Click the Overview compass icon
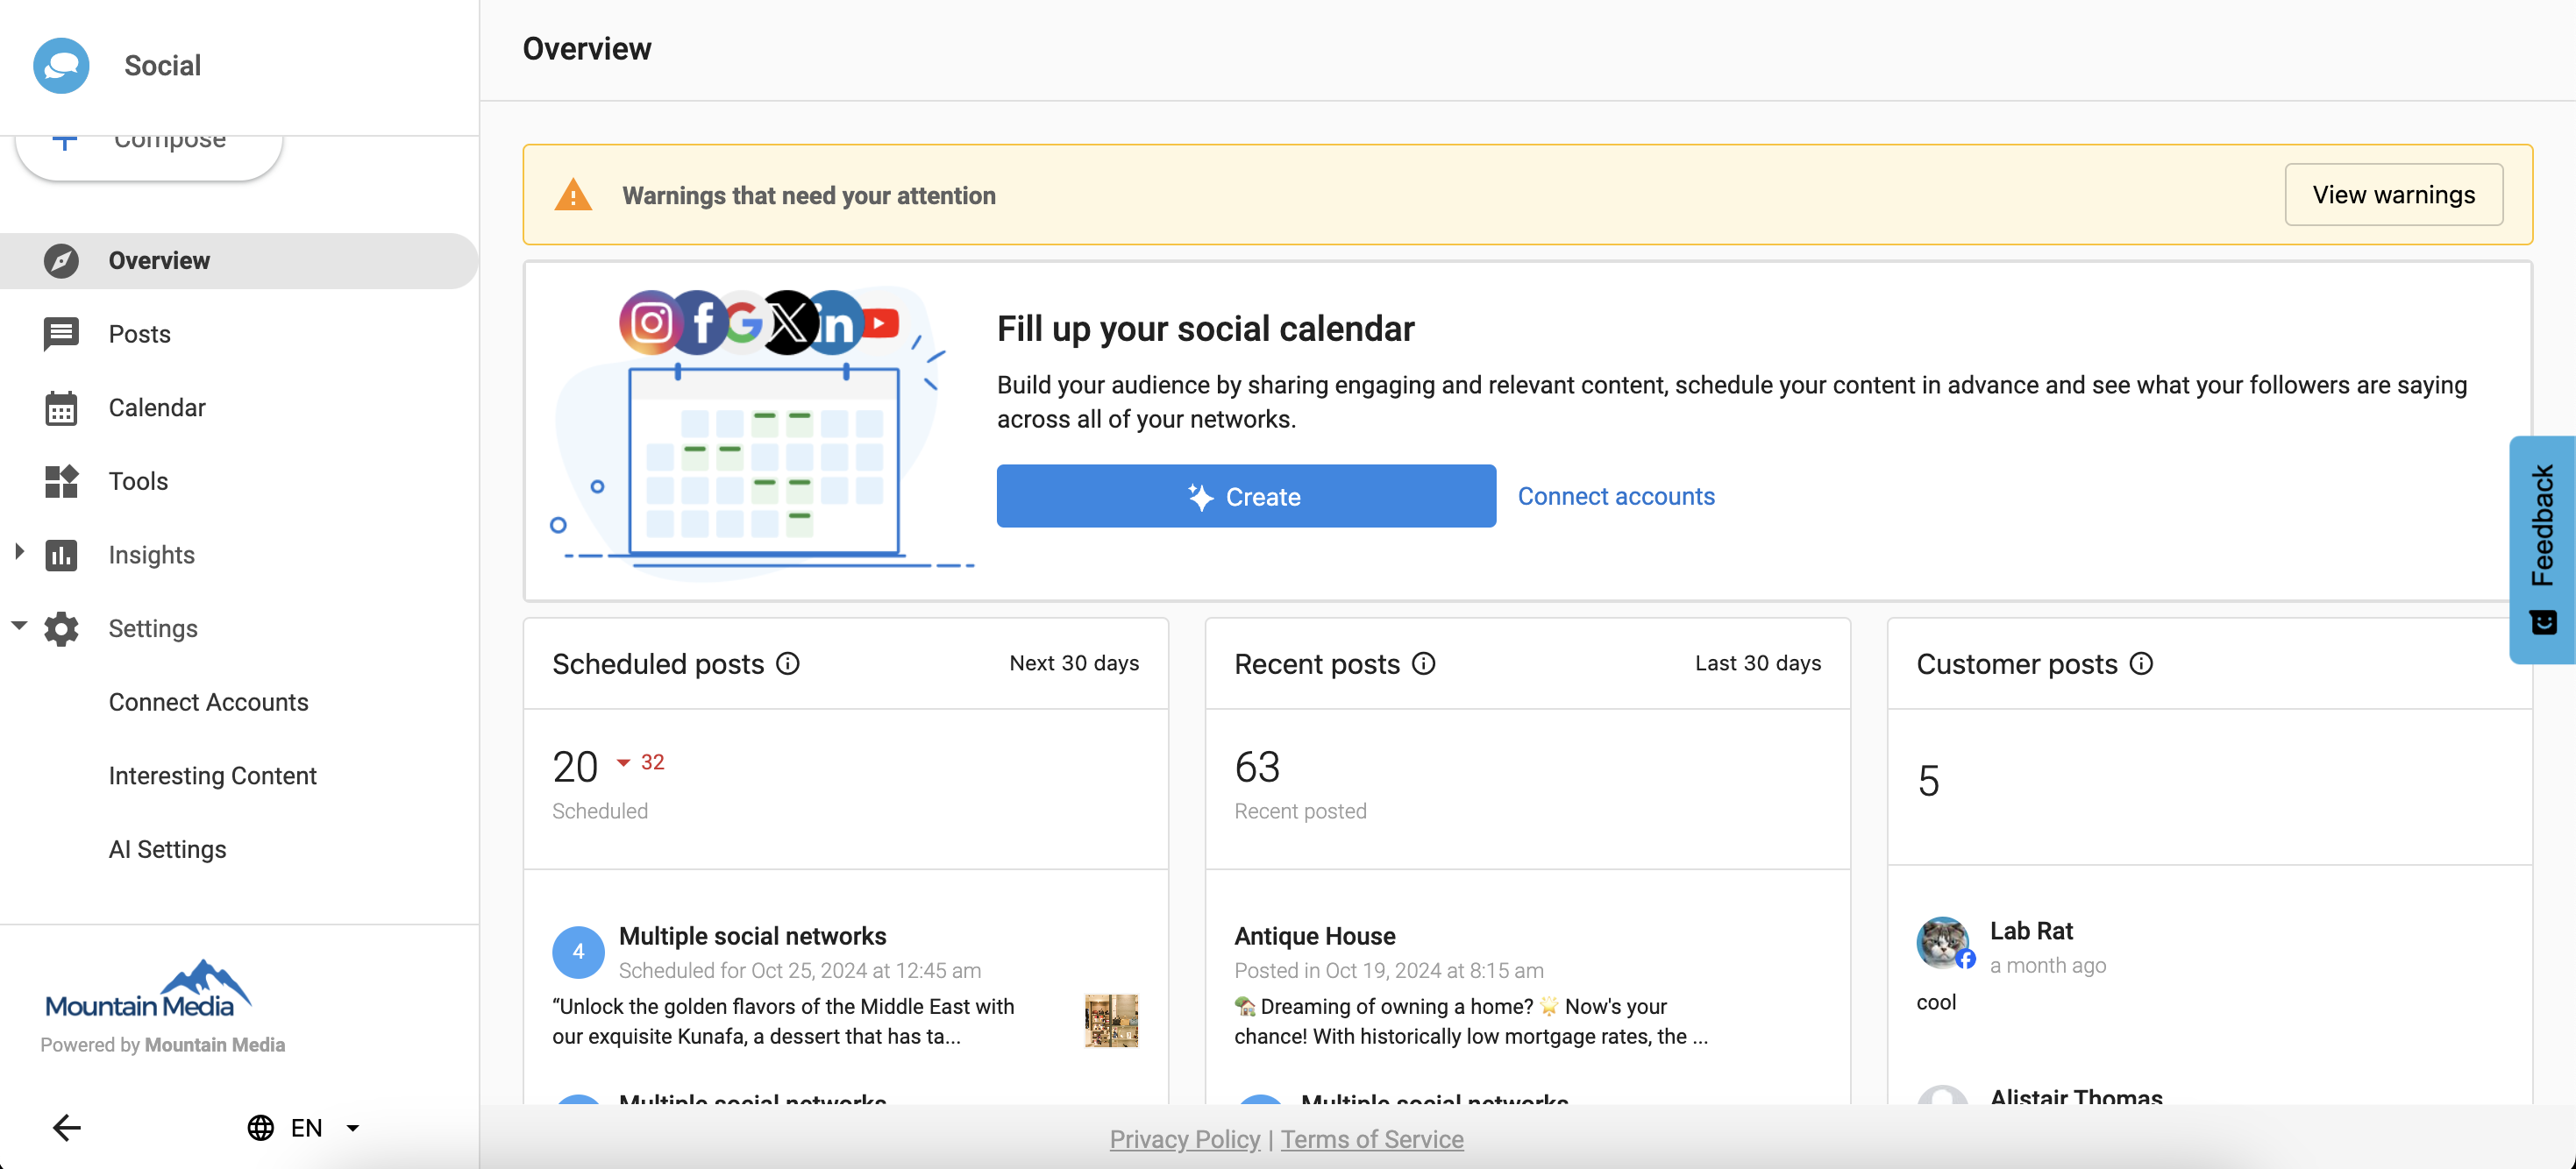This screenshot has height=1169, width=2576. (61, 261)
